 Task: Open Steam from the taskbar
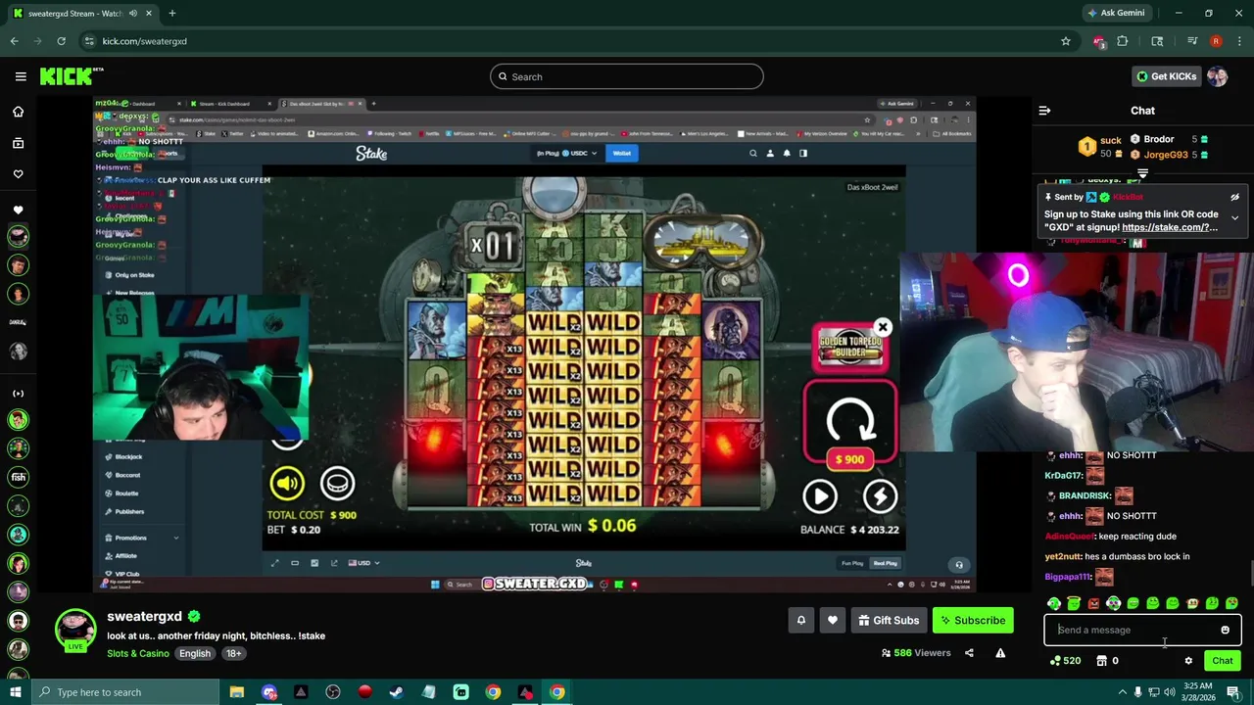(397, 692)
